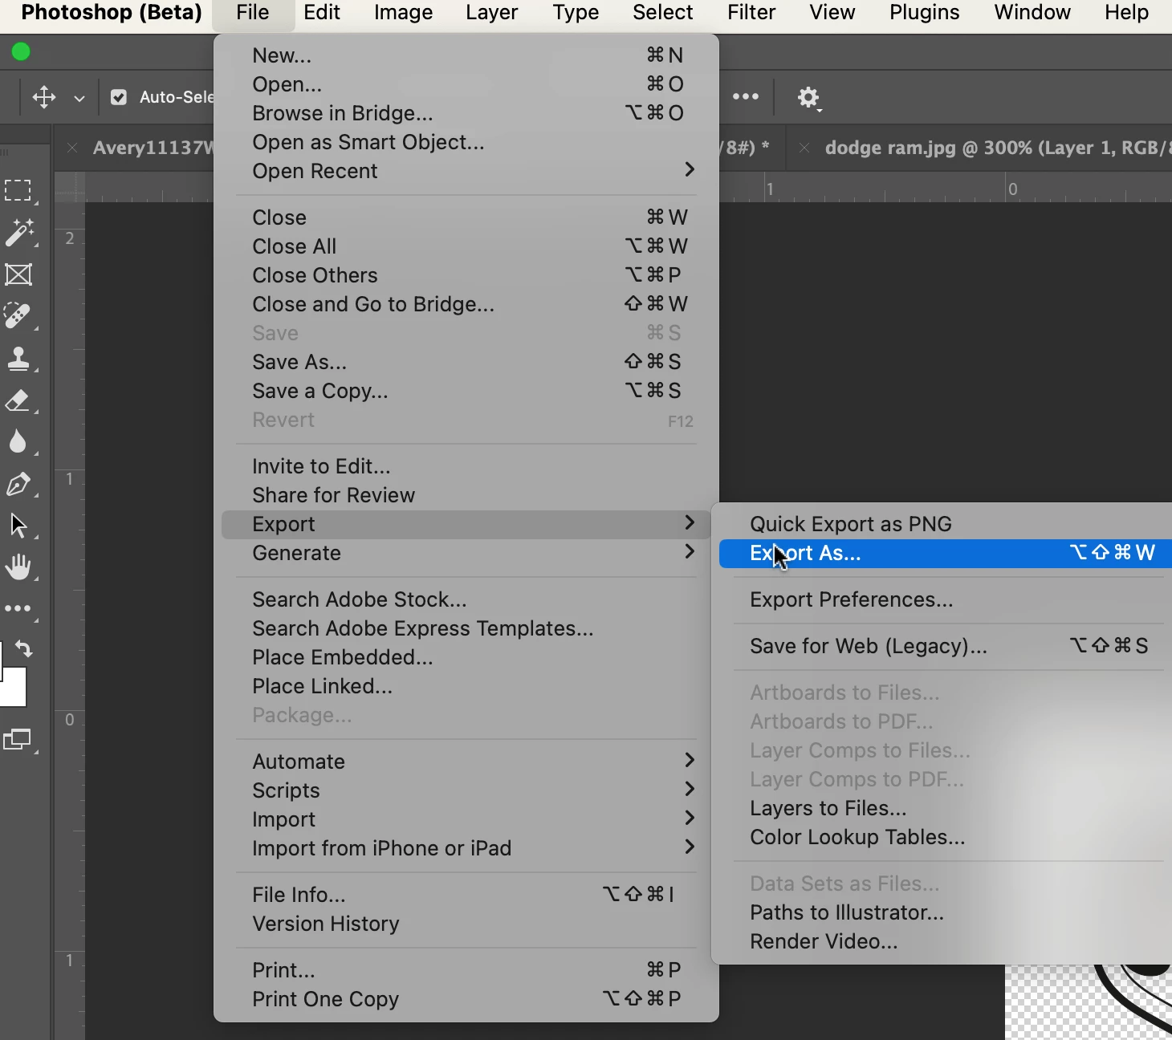Open the Plugins menu

(x=925, y=13)
